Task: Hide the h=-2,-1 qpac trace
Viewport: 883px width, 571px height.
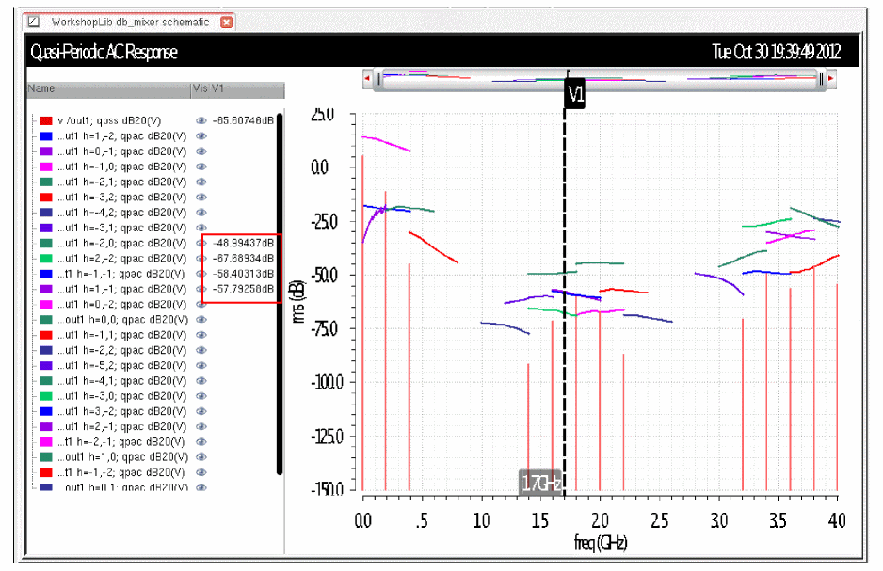Action: [201, 442]
